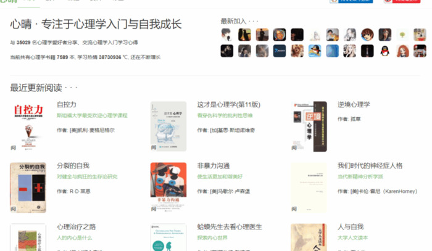
Task: Click the subtitle 看穿伪科学的批判性思维
Action: 225,115
